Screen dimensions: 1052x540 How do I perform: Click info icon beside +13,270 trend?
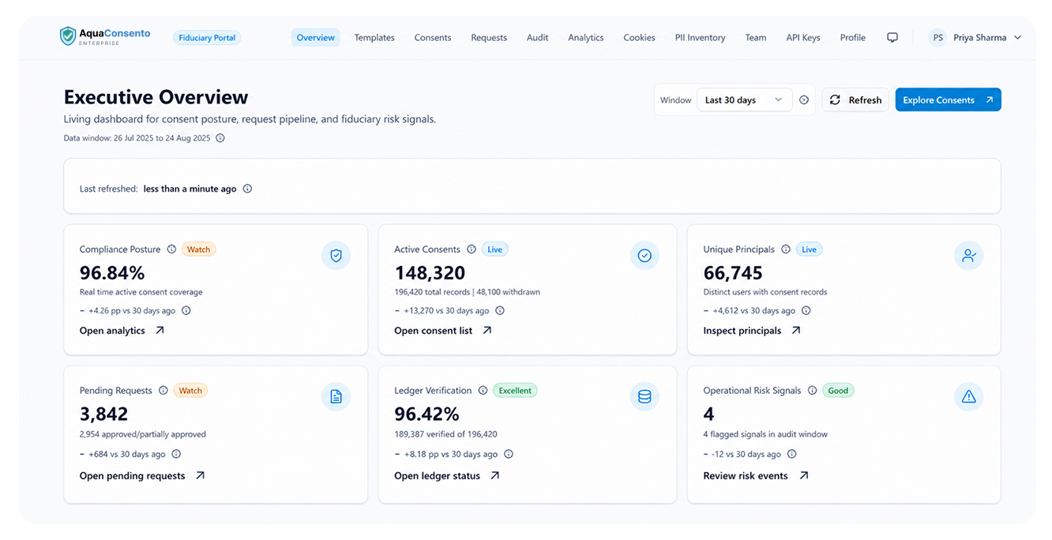point(500,311)
